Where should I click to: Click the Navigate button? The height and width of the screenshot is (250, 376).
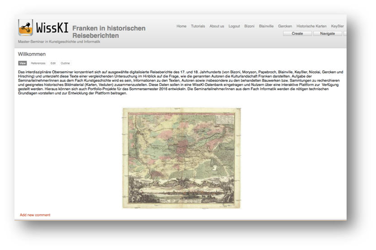[x=327, y=33]
